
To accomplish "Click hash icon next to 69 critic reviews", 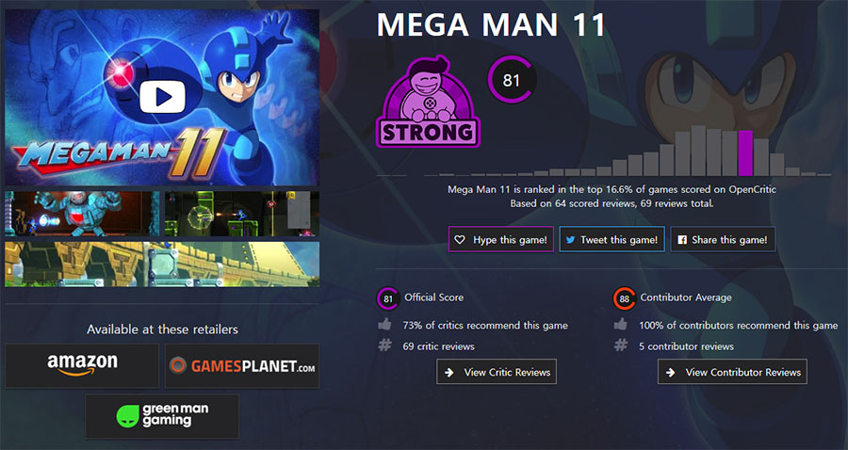I will tap(384, 346).
